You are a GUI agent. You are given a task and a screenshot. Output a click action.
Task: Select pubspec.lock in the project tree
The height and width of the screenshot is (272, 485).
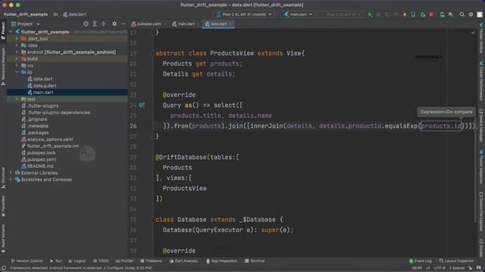click(41, 153)
